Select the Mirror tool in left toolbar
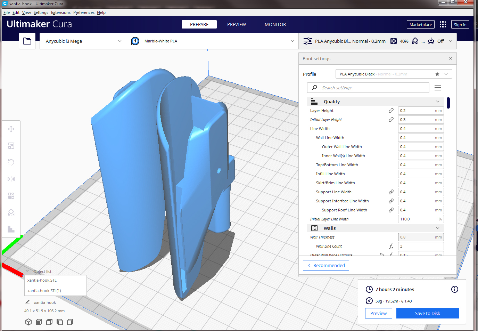This screenshot has width=478, height=331. 11,179
